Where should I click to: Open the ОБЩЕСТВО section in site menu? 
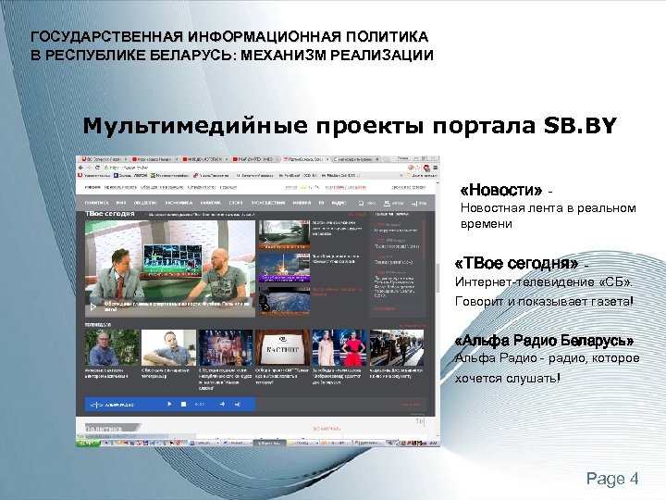[146, 203]
